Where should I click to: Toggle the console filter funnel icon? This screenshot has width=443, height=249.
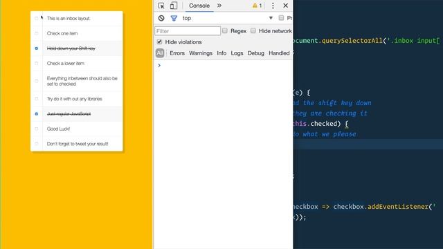[x=174, y=19]
